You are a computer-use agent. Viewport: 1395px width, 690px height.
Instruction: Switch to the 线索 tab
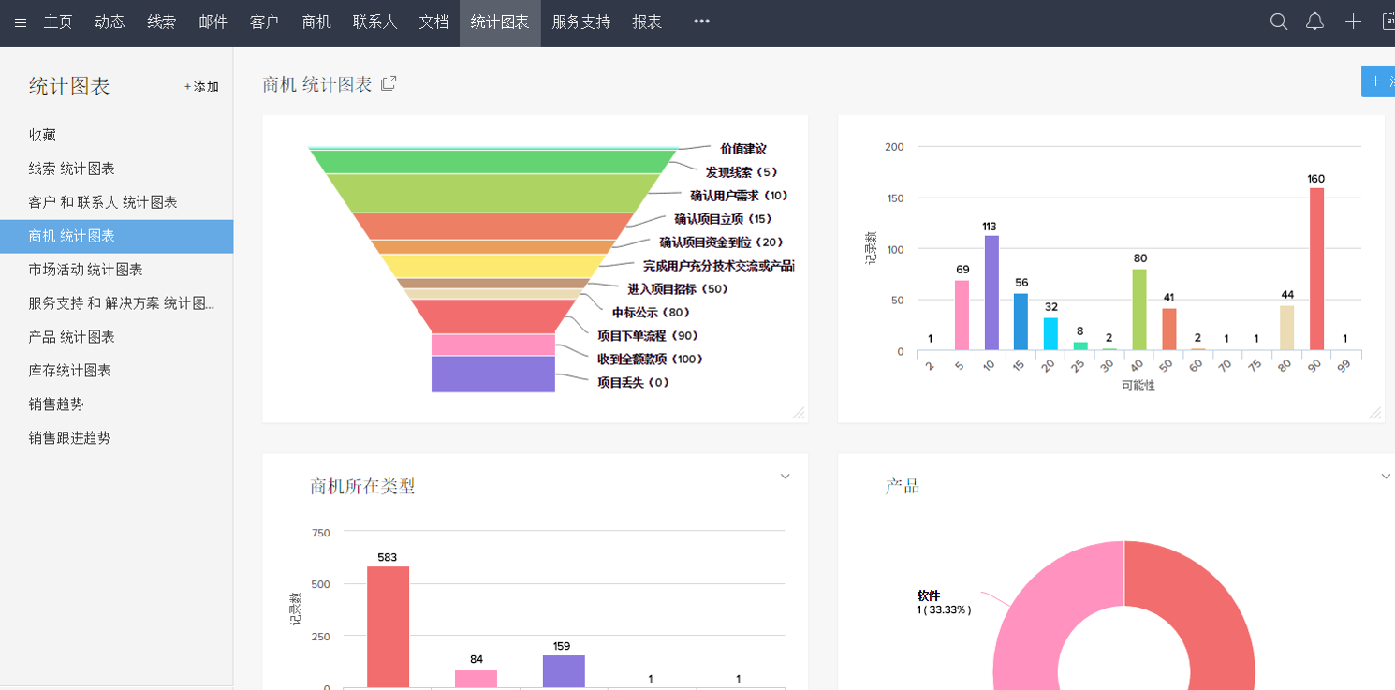click(161, 22)
